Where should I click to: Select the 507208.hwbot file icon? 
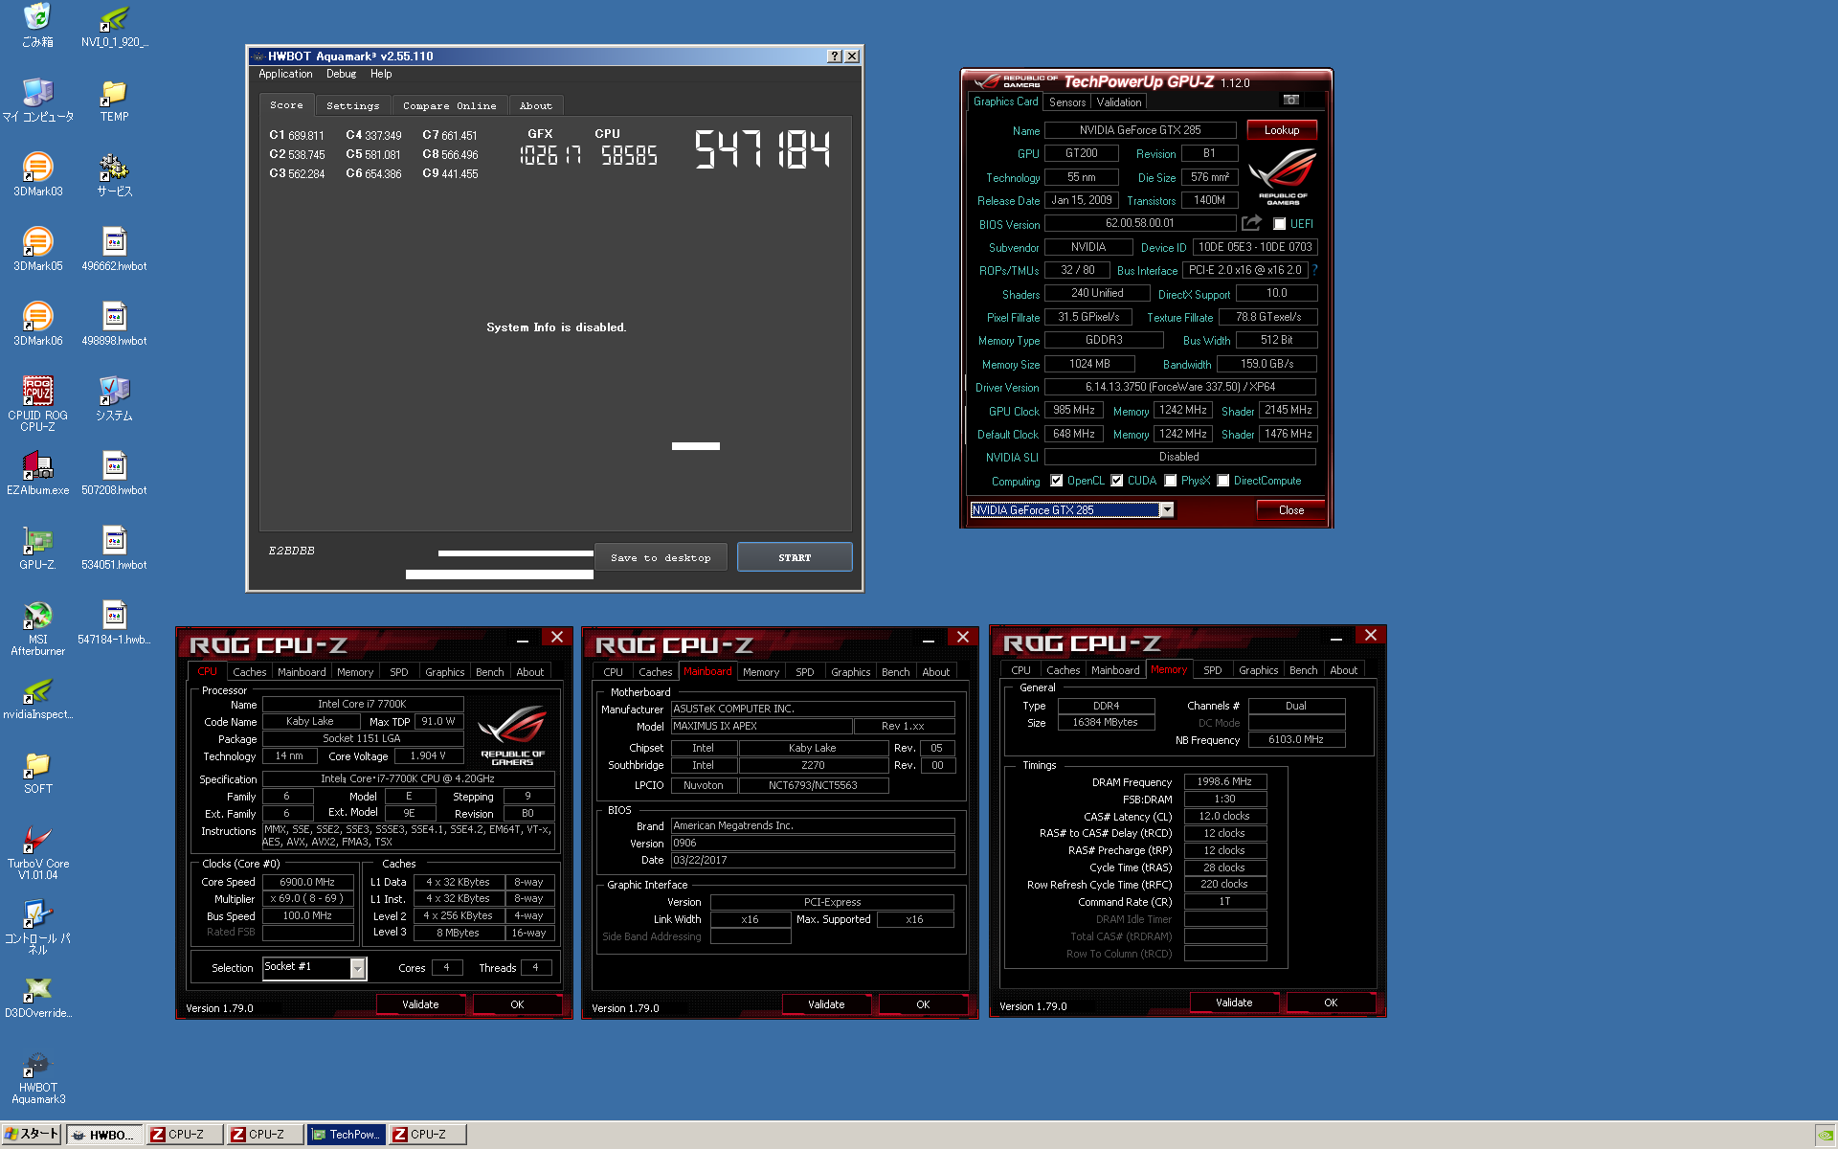click(x=114, y=474)
